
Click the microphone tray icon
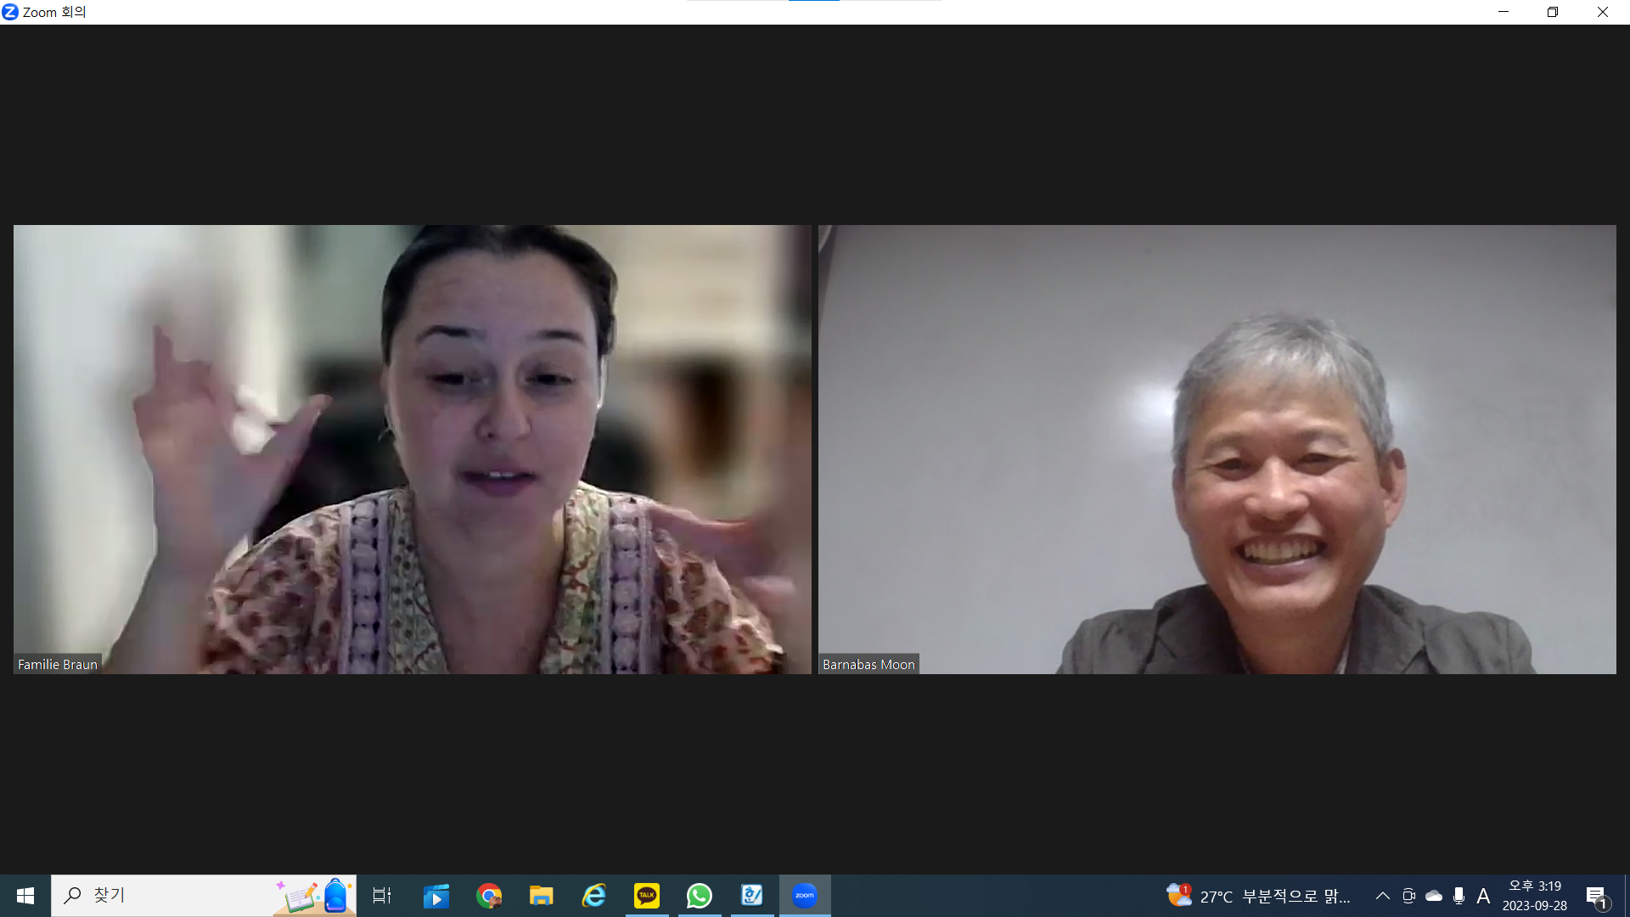pos(1459,896)
